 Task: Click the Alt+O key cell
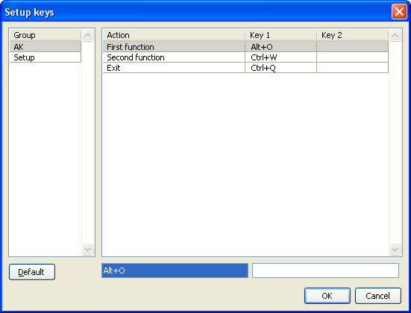click(280, 47)
